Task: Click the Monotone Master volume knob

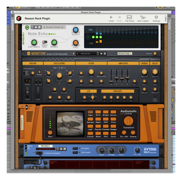Action: click(x=155, y=54)
